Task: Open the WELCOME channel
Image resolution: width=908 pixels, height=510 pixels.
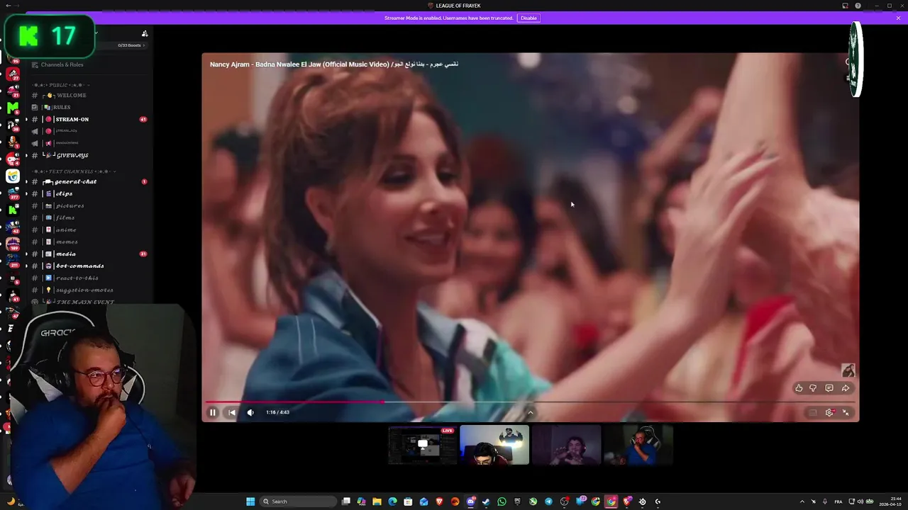Action: (x=71, y=95)
